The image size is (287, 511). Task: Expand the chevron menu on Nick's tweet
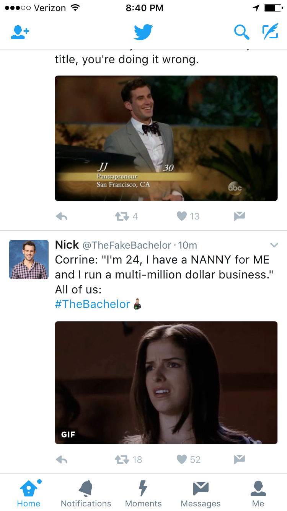tap(274, 245)
